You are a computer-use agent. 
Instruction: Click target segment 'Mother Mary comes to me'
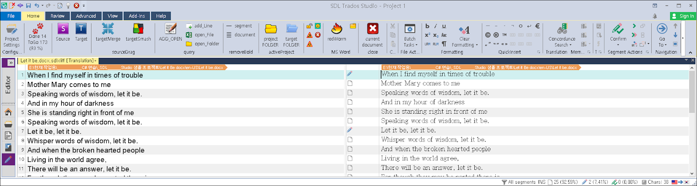[x=420, y=83]
